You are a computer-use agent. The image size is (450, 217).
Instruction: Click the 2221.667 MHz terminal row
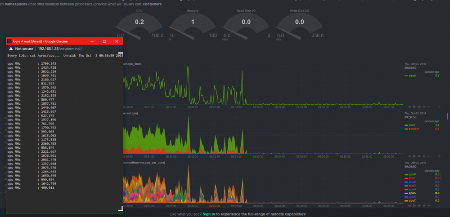[32, 152]
